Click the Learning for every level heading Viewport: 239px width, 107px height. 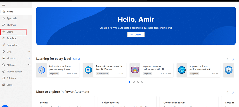tap(54, 59)
